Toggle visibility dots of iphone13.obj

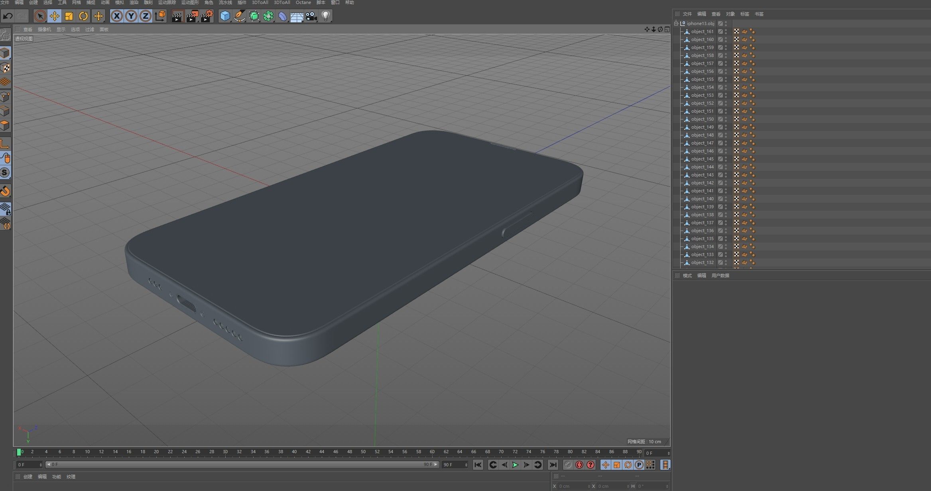tap(726, 23)
